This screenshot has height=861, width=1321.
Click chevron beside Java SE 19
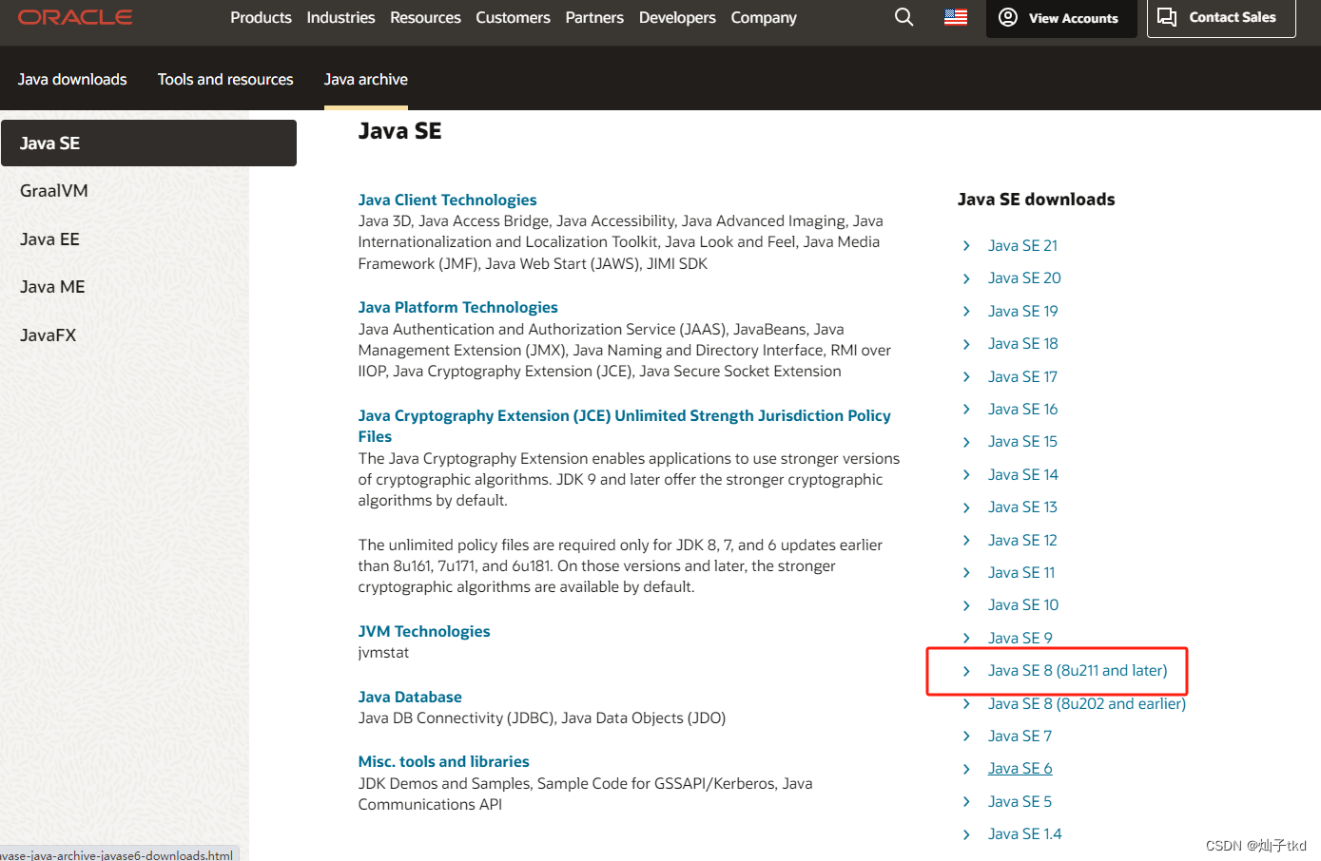[966, 312]
